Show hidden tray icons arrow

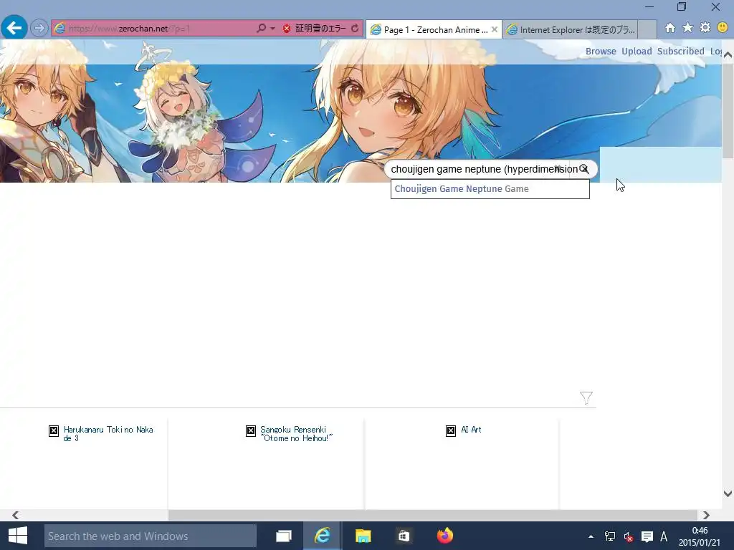click(x=591, y=536)
